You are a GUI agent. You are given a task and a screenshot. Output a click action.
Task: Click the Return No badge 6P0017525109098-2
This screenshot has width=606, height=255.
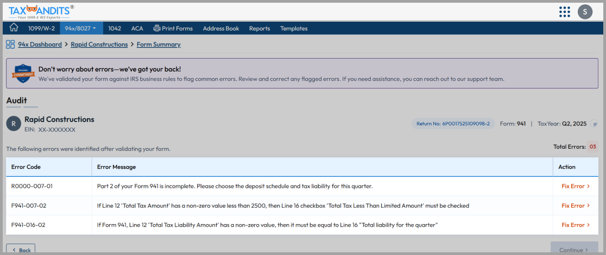(x=452, y=124)
